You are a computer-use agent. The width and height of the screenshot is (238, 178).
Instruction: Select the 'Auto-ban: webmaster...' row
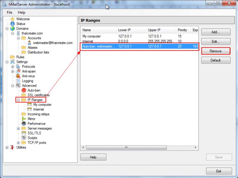pos(139,46)
